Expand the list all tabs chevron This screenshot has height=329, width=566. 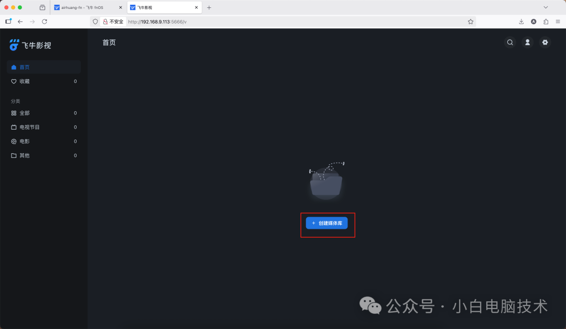click(x=546, y=7)
